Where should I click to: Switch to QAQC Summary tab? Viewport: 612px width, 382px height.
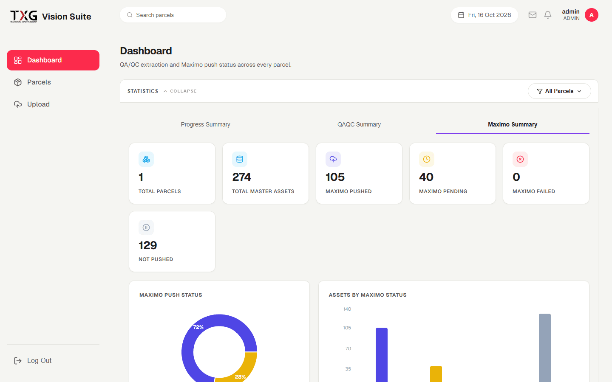tap(359, 124)
